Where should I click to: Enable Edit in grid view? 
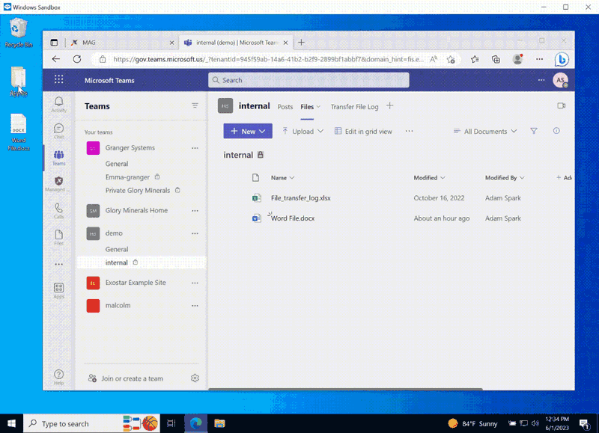366,131
